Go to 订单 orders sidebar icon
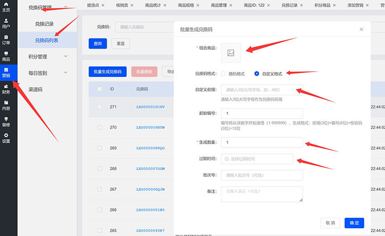 [x=6, y=39]
